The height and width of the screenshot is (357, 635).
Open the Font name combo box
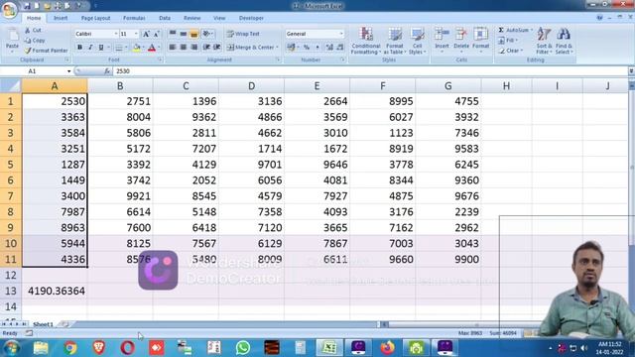click(x=96, y=34)
